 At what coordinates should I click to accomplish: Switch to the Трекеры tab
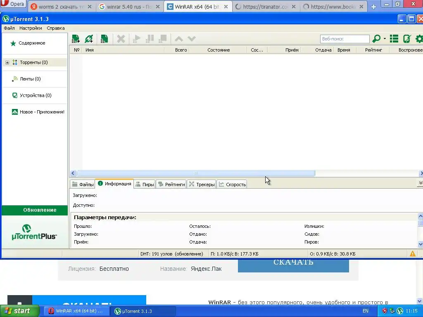pos(202,185)
